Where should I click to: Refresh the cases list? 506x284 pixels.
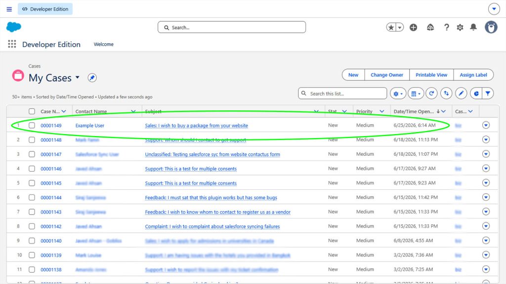pos(431,94)
